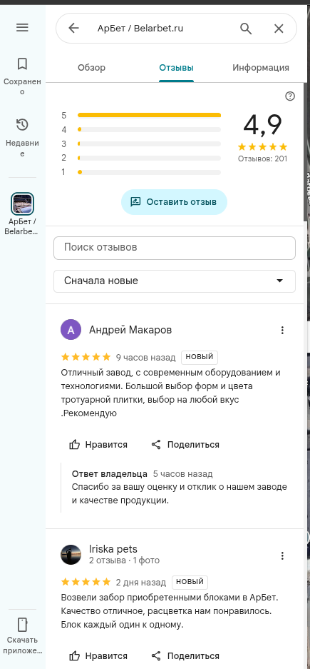Open the question mark help icon
The height and width of the screenshot is (669, 310).
[290, 96]
